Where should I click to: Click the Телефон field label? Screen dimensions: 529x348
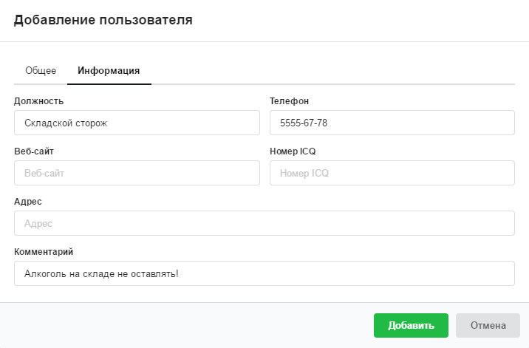tap(289, 101)
